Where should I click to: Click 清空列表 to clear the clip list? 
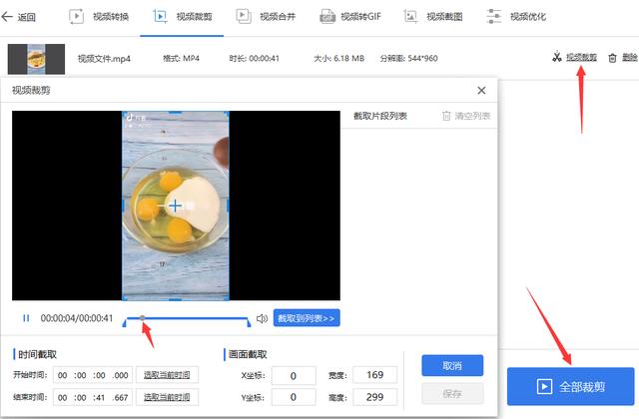pyautogui.click(x=472, y=116)
